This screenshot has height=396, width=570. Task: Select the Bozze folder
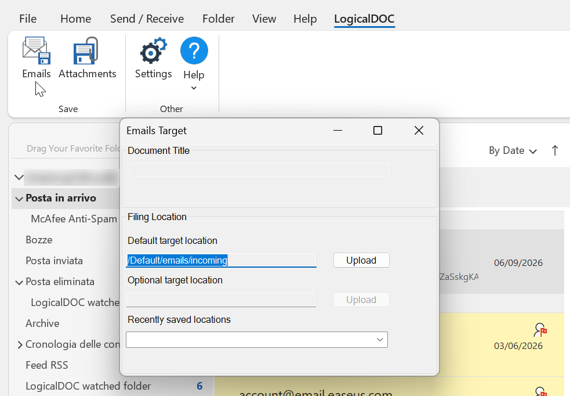pyautogui.click(x=39, y=240)
